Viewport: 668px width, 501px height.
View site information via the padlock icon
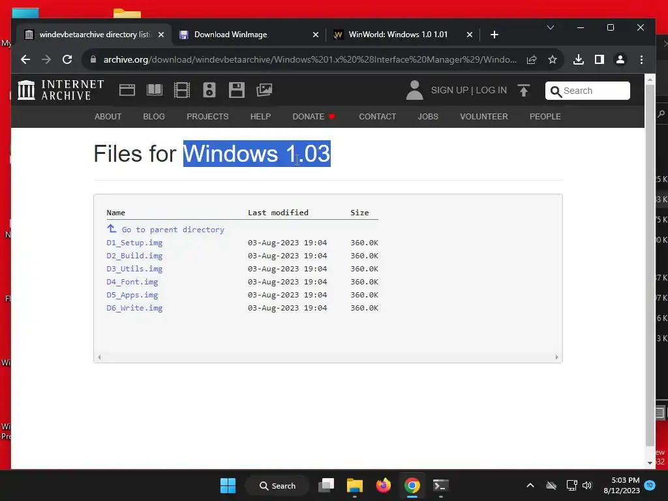point(93,59)
